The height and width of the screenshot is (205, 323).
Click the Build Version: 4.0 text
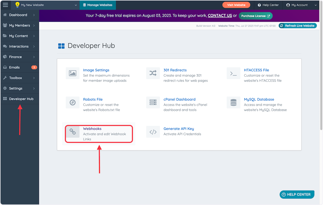[206, 26]
